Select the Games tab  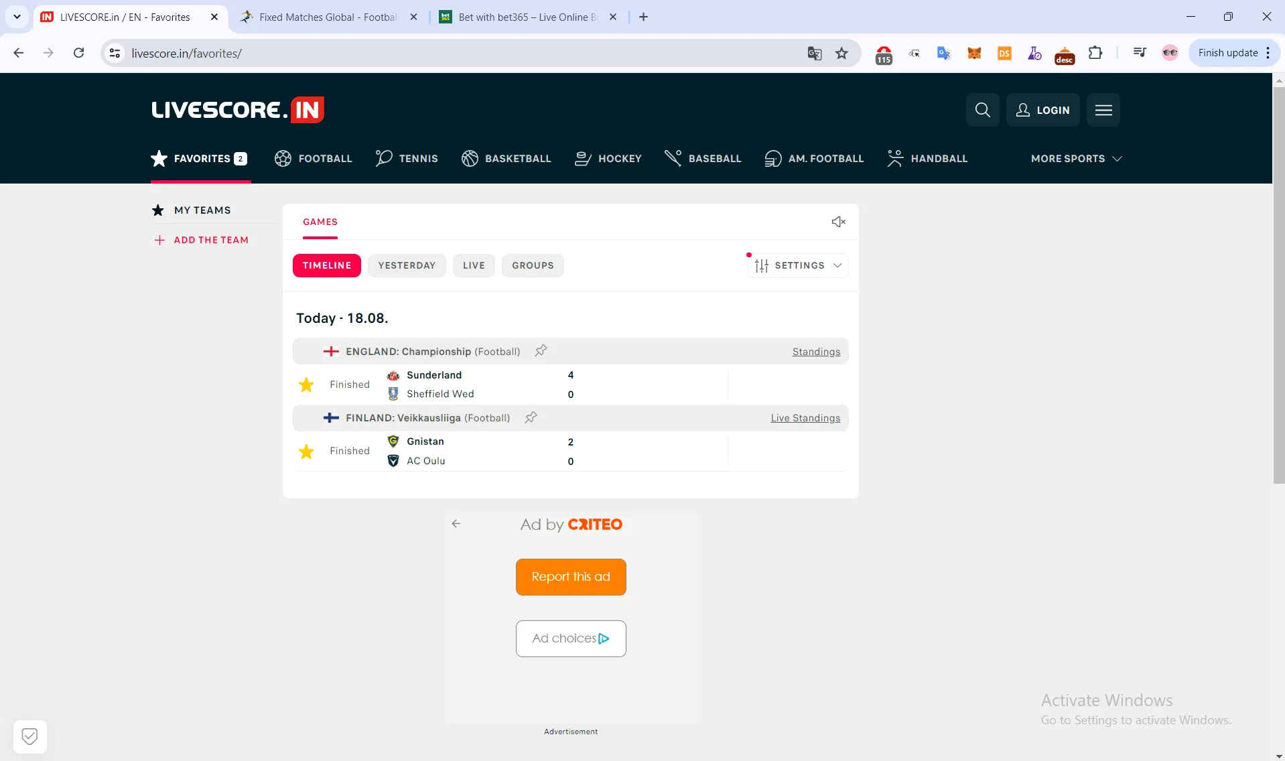(x=320, y=222)
